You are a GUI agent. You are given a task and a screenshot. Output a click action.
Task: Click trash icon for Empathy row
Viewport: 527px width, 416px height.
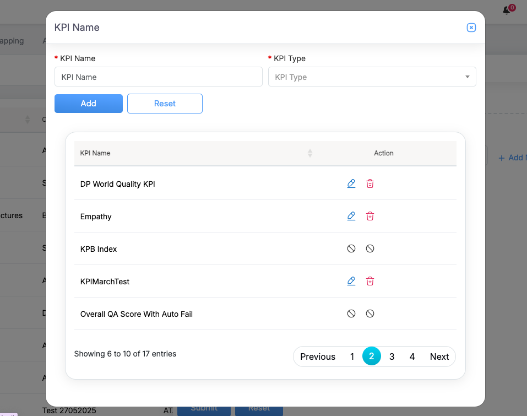pos(370,216)
